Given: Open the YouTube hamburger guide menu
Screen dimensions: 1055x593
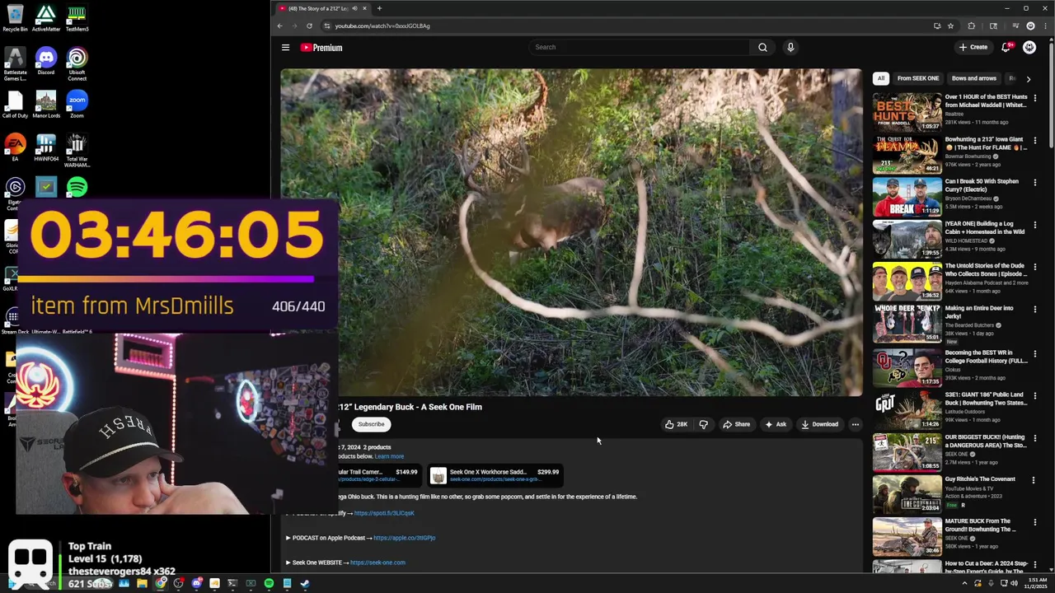Looking at the screenshot, I should (285, 48).
